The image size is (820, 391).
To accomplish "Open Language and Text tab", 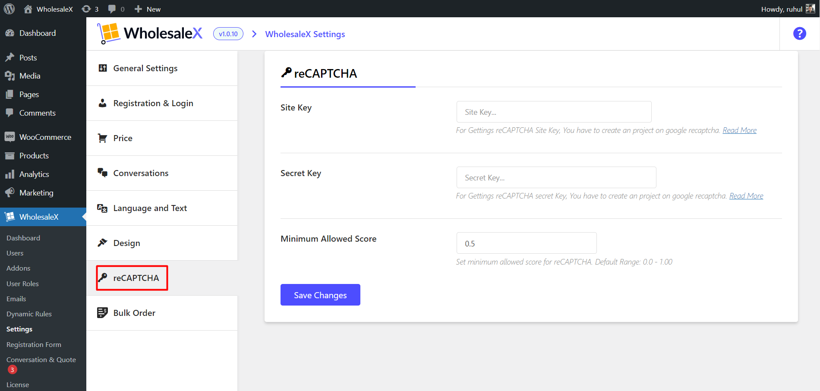I will coord(162,208).
